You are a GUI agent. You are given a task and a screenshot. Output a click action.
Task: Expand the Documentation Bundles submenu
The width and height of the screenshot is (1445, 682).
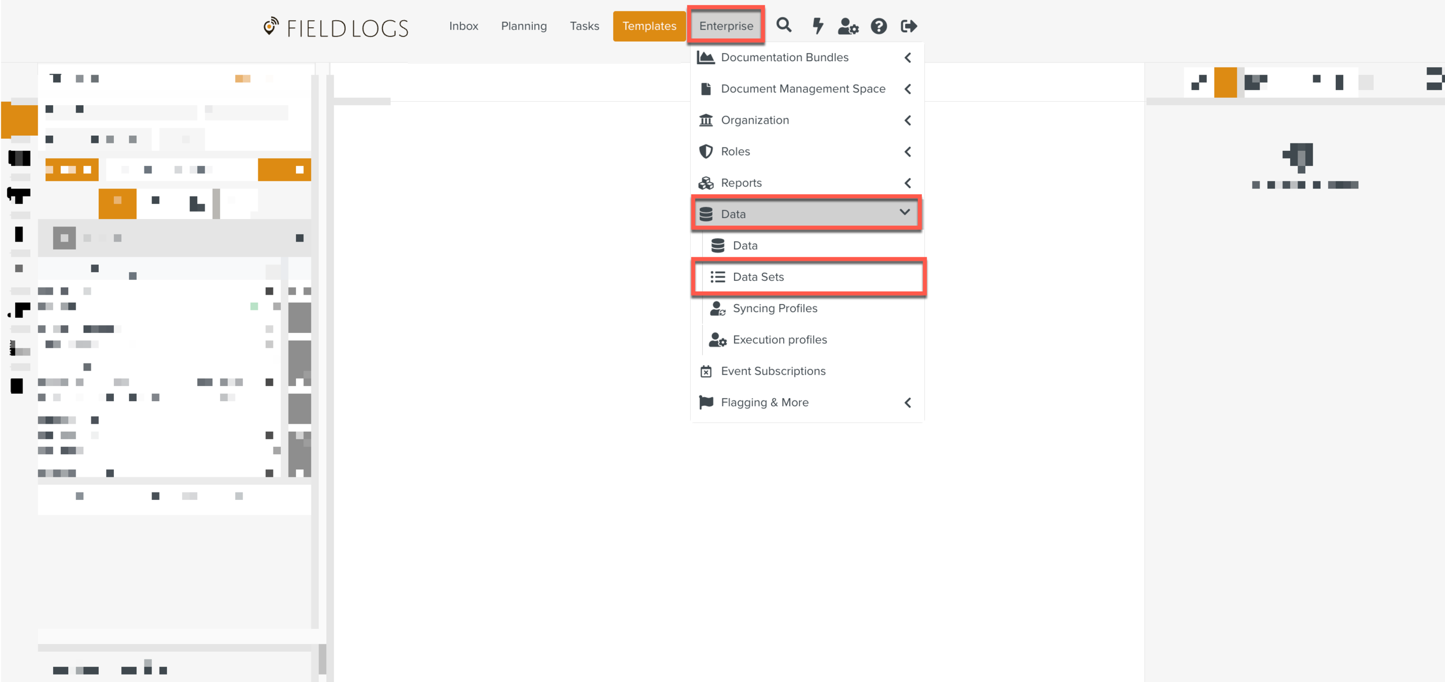[907, 58]
